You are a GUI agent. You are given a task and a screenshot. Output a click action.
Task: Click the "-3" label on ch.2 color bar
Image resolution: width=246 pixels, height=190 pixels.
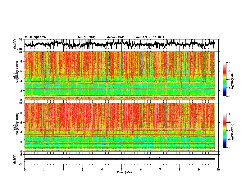229,114
